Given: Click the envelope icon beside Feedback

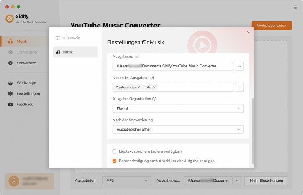Looking at the screenshot, I should pos(10,104).
